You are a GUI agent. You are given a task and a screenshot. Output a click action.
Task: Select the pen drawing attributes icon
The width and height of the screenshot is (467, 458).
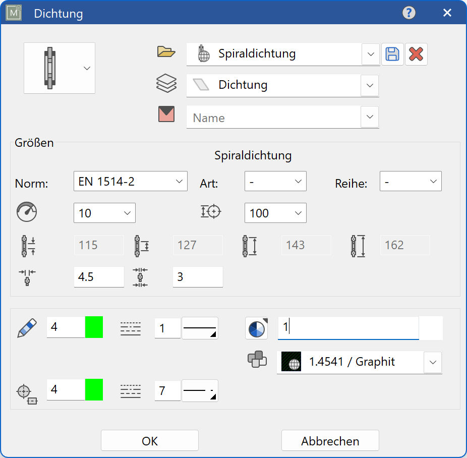click(26, 327)
